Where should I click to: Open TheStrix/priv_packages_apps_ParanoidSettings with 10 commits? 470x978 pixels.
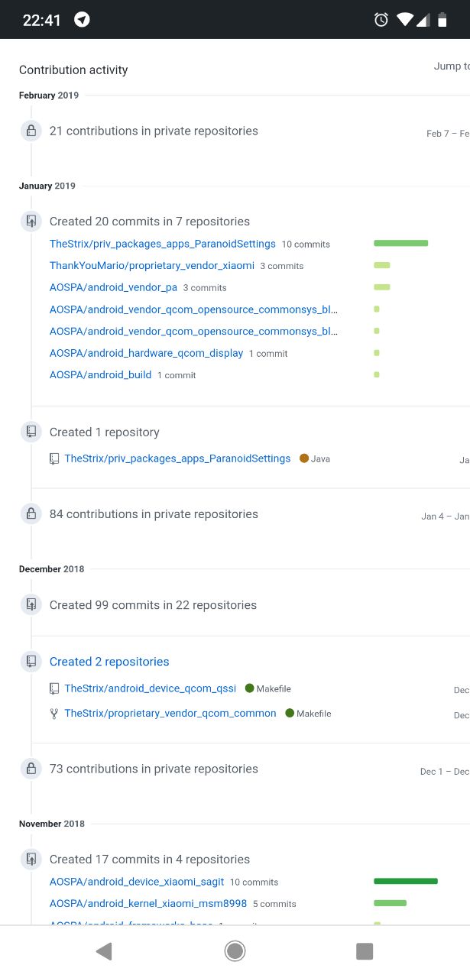point(163,244)
